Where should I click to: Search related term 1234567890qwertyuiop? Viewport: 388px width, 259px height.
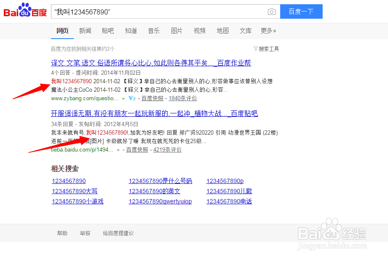(x=160, y=201)
